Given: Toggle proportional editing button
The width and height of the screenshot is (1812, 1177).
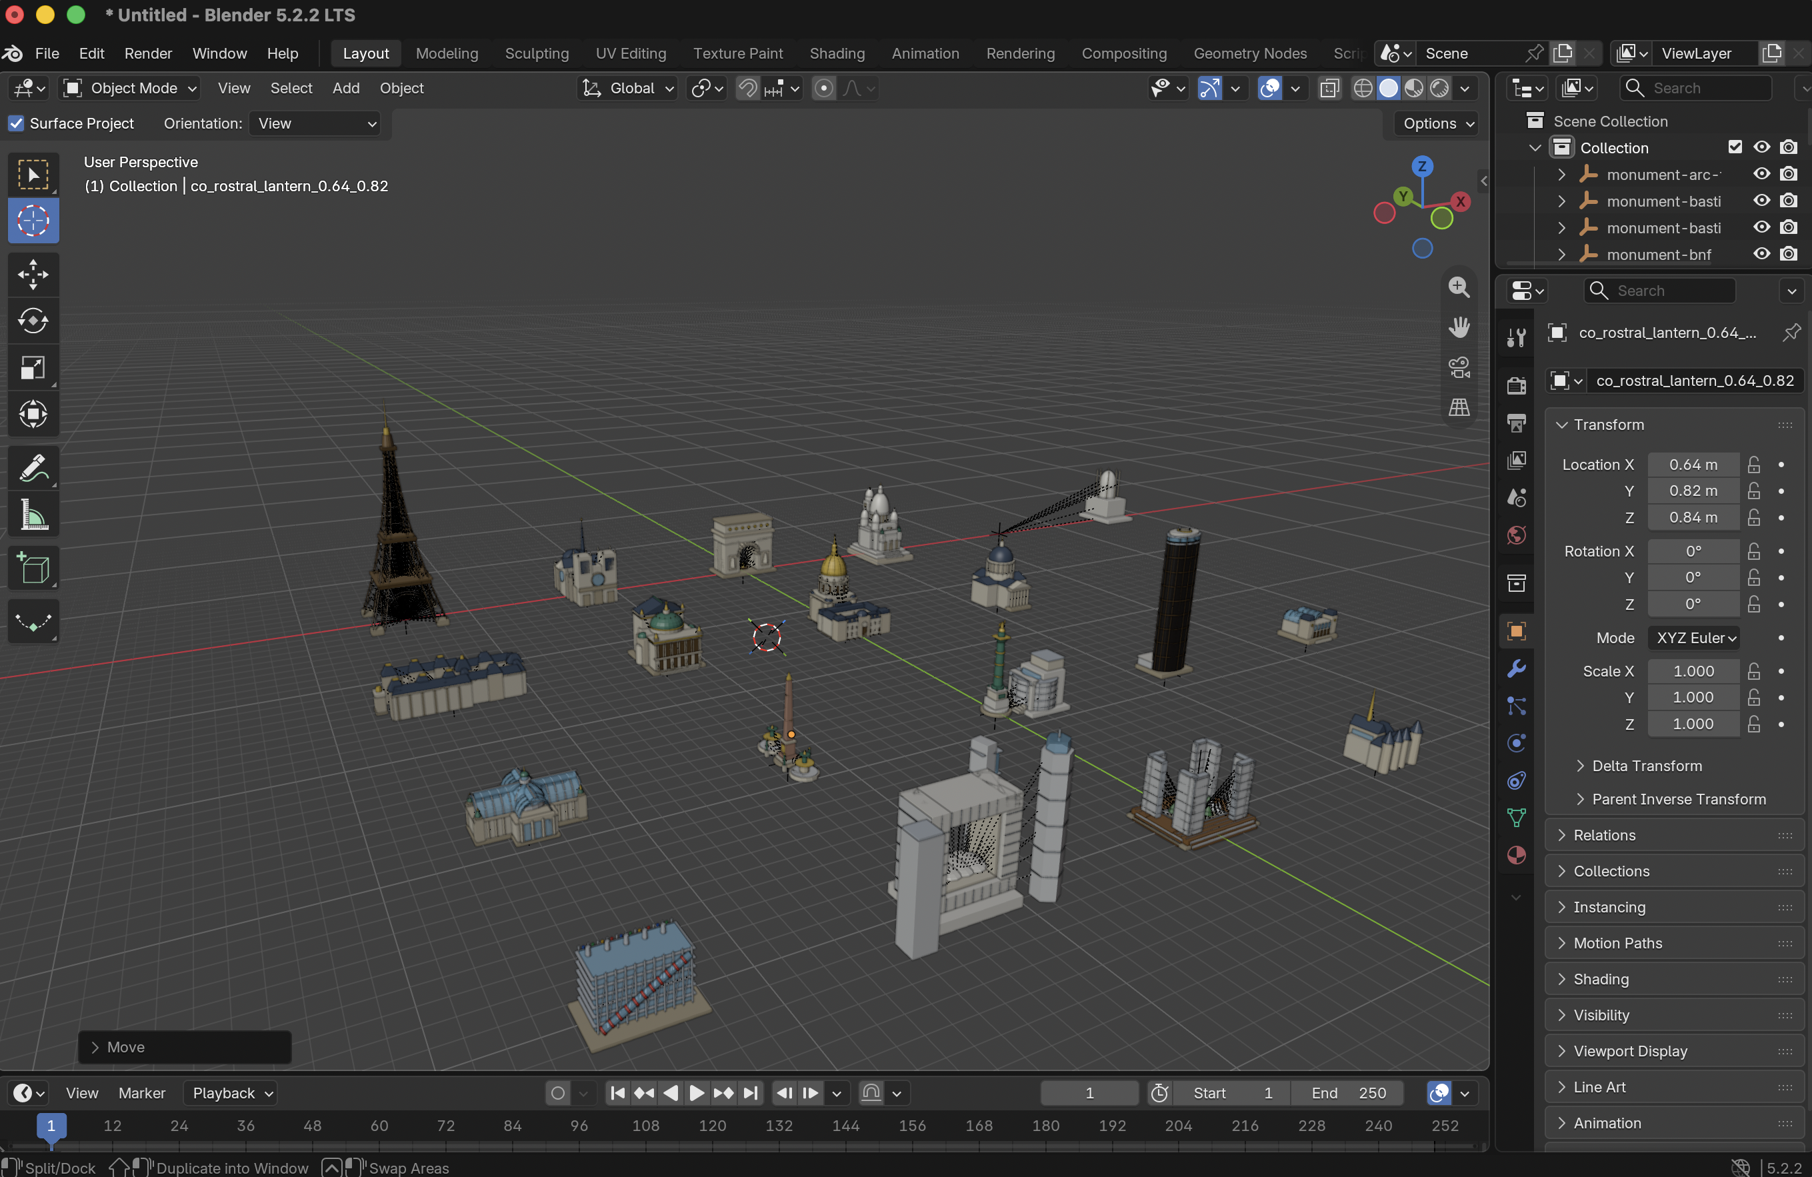Looking at the screenshot, I should 823,89.
